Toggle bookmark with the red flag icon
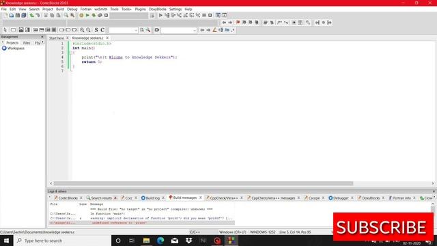Viewport: 437px width, 246px height. point(238,23)
